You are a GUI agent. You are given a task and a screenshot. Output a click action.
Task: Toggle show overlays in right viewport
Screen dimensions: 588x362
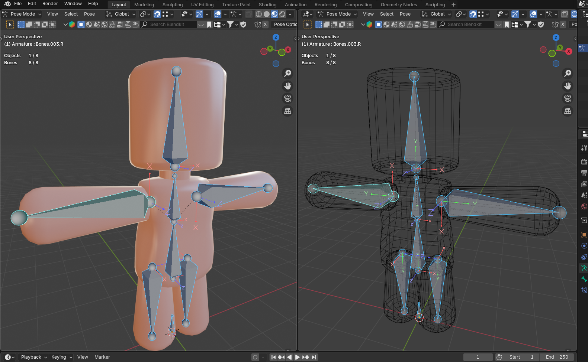coord(533,14)
